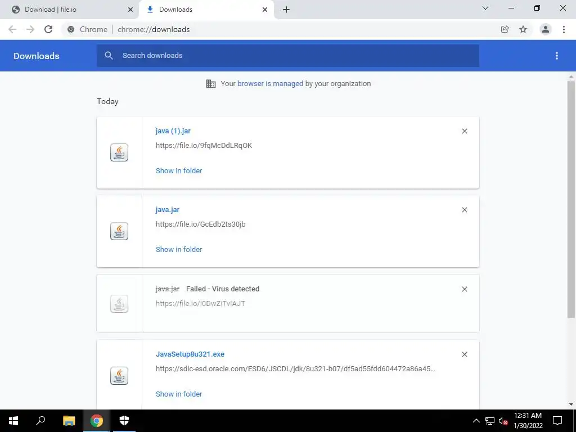
Task: Open the tab search chevron
Action: (x=485, y=8)
